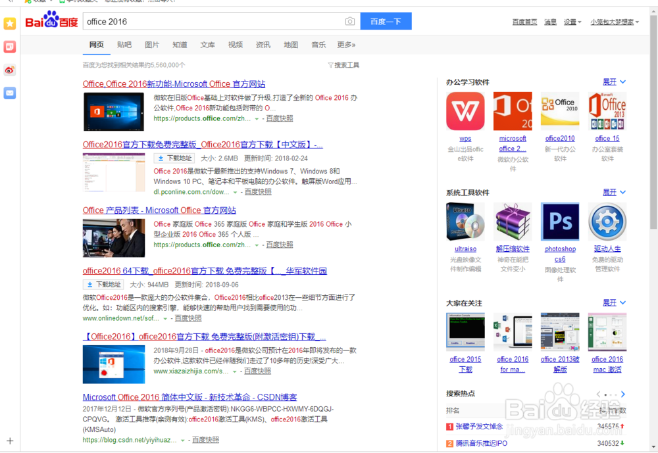Viewport: 658px width, 453px height.
Task: Expand the 办公学习软件 section
Action: click(x=614, y=82)
